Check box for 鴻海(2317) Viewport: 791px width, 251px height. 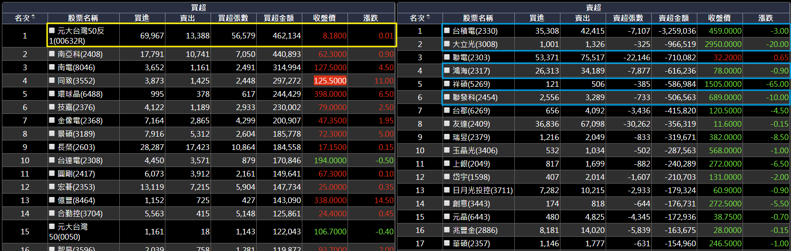click(x=447, y=70)
